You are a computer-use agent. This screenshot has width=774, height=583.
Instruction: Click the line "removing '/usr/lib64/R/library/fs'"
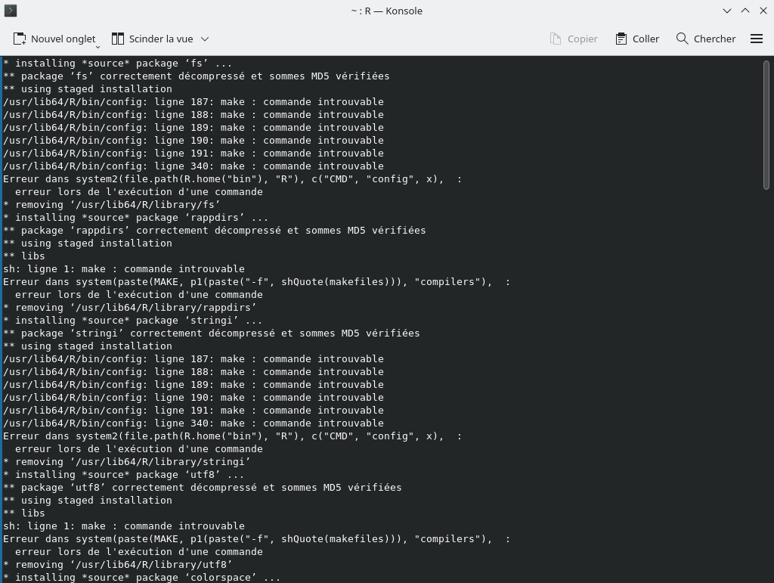click(112, 204)
